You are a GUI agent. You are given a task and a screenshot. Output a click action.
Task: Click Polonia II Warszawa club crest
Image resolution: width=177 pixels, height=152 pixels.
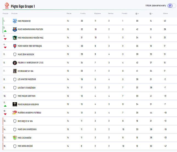click(15, 63)
